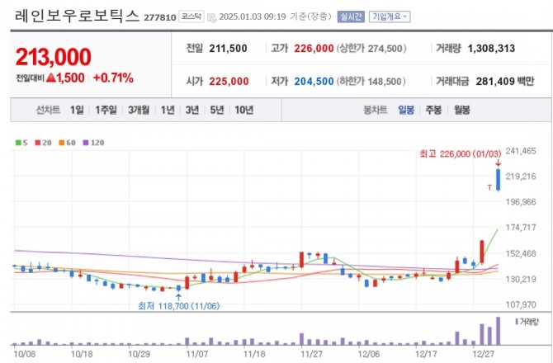Click the 최저 118,700 (11/06) low marker
Image resolution: width=553 pixels, height=363 pixels.
pyautogui.click(x=179, y=306)
